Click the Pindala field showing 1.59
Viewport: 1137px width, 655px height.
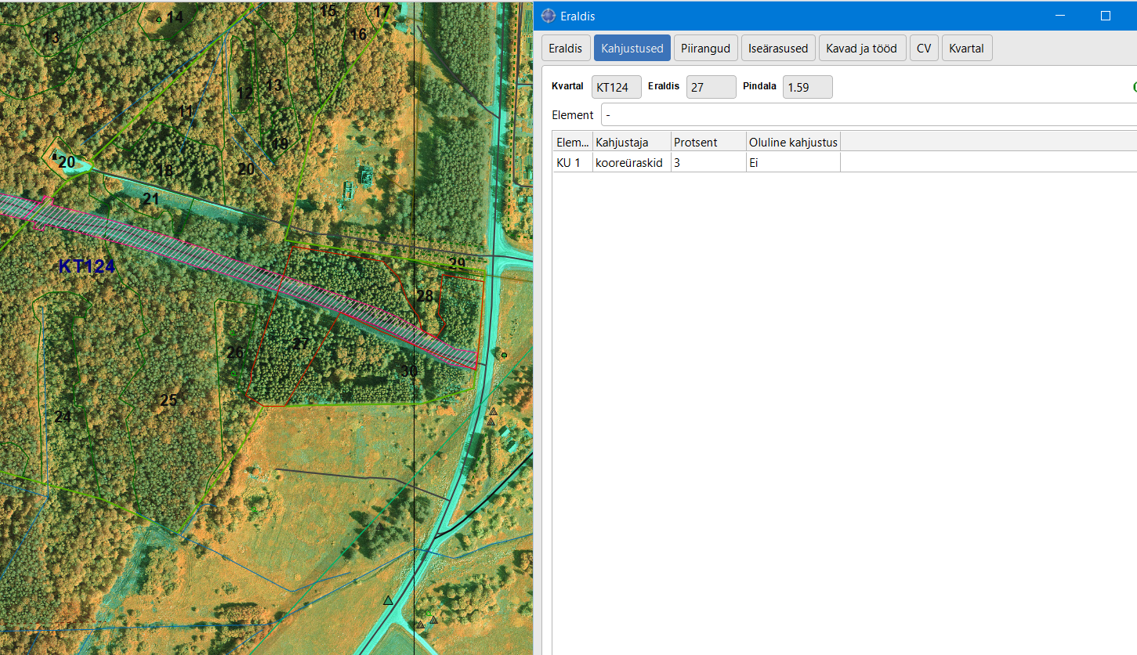pyautogui.click(x=807, y=87)
